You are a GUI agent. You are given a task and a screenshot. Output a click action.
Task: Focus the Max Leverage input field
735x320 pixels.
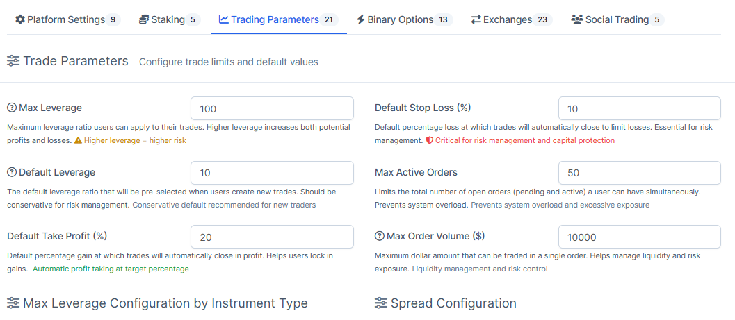(272, 108)
